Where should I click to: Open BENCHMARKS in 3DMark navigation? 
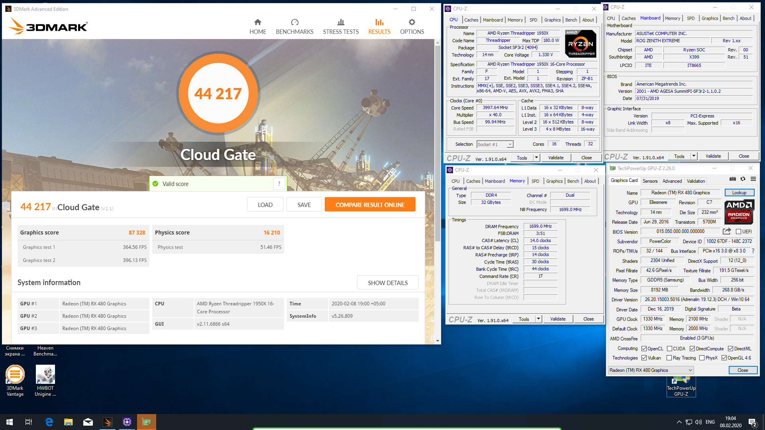coord(294,27)
